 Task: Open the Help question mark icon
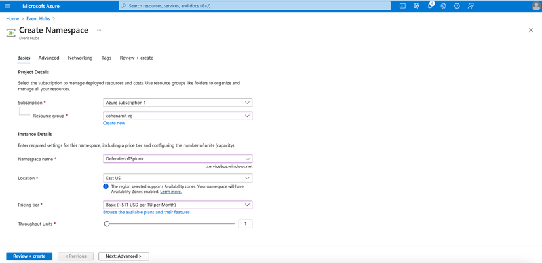[x=457, y=6]
